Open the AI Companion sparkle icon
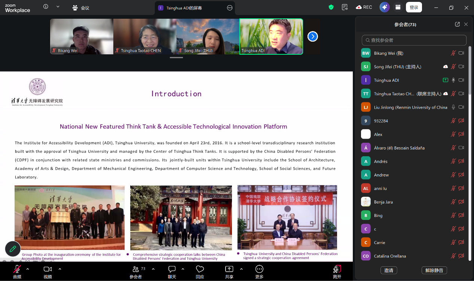Screen dimensions: 474x281 click(384, 7)
